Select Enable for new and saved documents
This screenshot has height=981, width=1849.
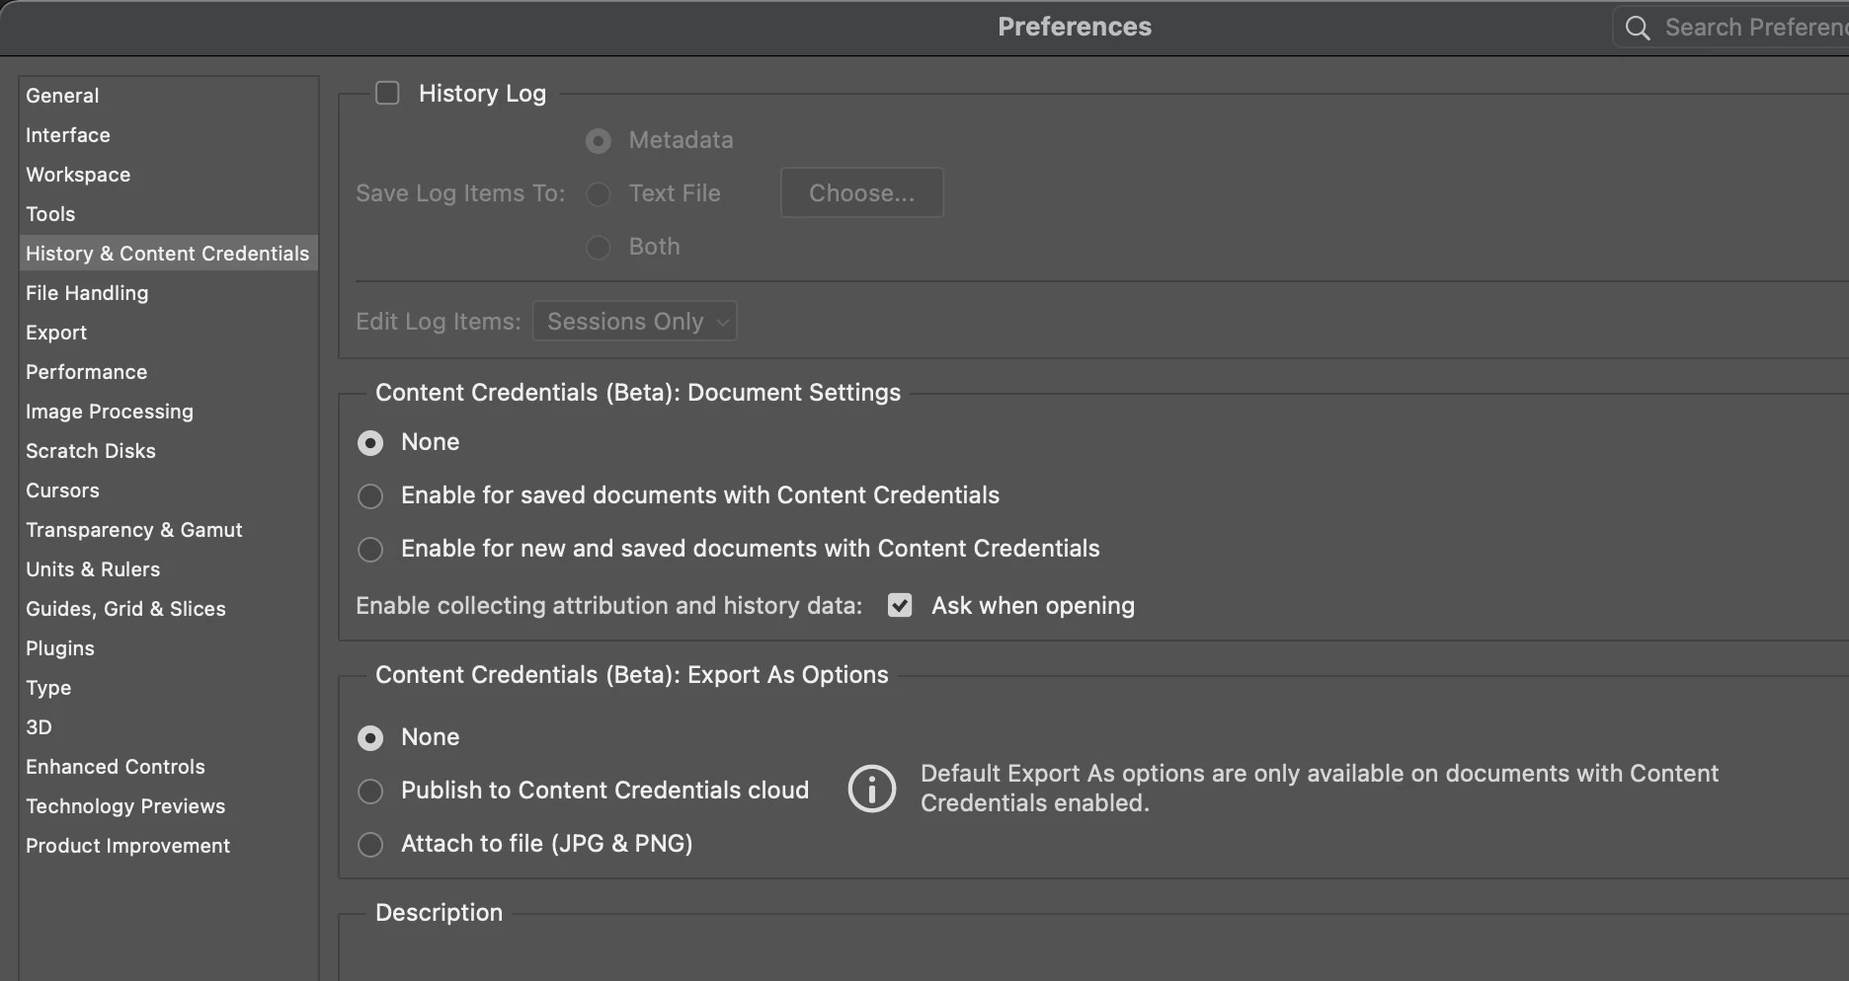click(370, 549)
